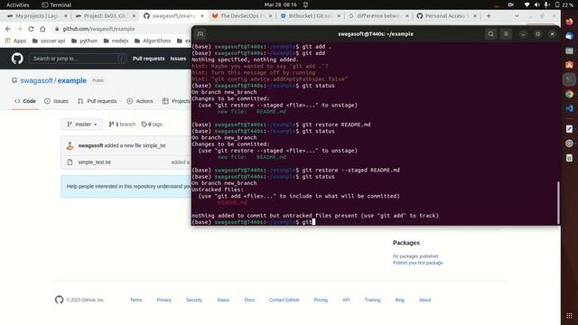
Task: Open the Docs footer link
Action: pyautogui.click(x=249, y=300)
